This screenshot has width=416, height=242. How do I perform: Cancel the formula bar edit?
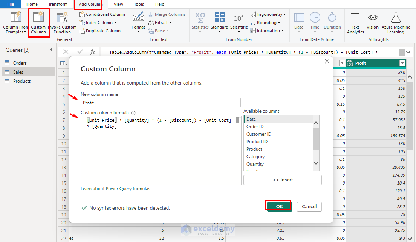click(66, 52)
